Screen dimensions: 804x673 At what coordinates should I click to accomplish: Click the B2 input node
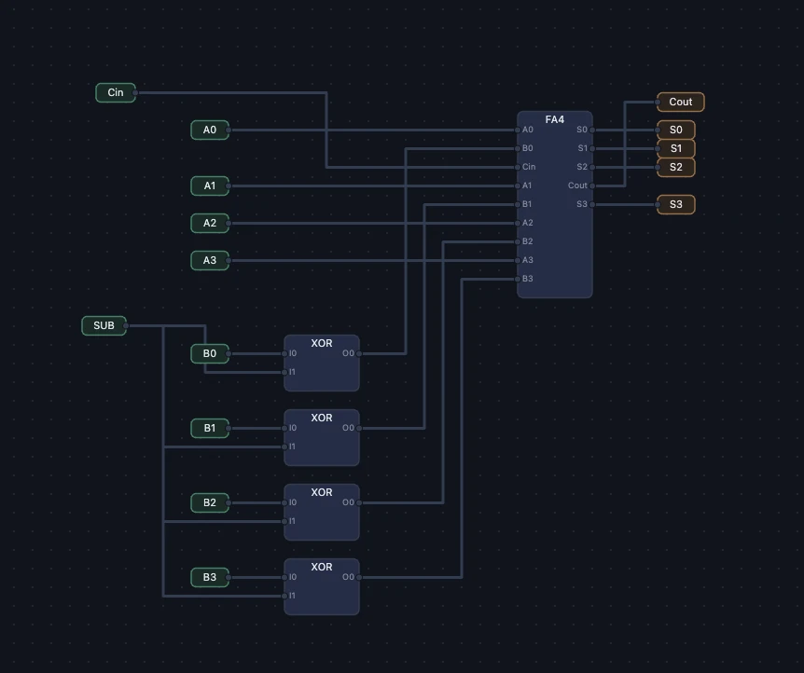210,502
